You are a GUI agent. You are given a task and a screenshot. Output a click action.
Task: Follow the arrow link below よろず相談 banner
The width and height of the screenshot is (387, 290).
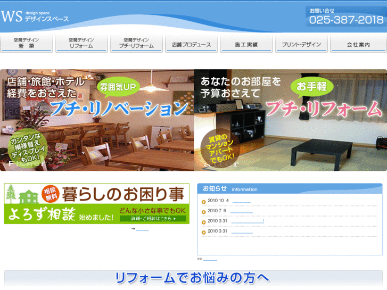tap(142, 229)
